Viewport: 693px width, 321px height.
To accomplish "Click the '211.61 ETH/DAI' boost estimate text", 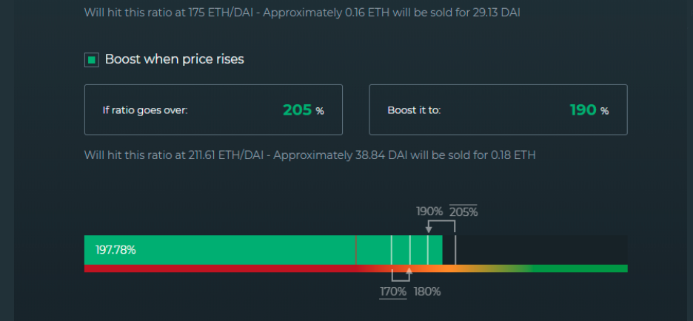I will (226, 155).
